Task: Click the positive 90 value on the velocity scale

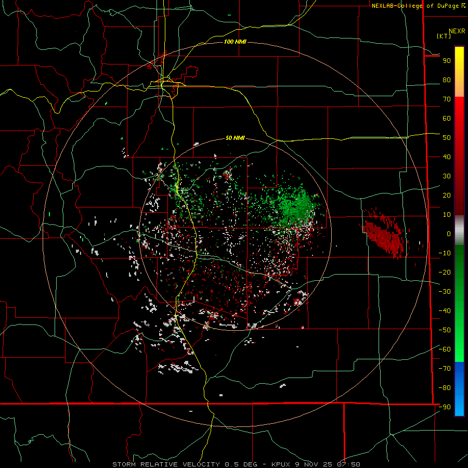Action: click(447, 61)
